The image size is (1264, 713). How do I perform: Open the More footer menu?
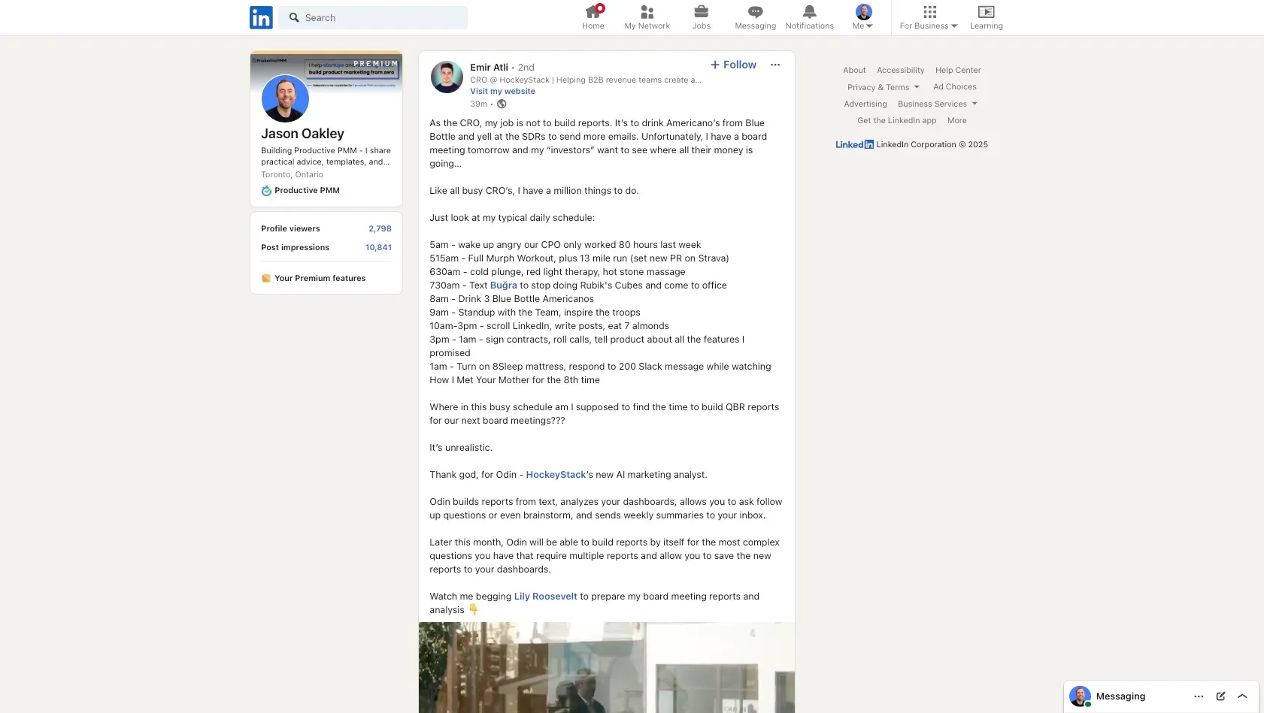[956, 120]
